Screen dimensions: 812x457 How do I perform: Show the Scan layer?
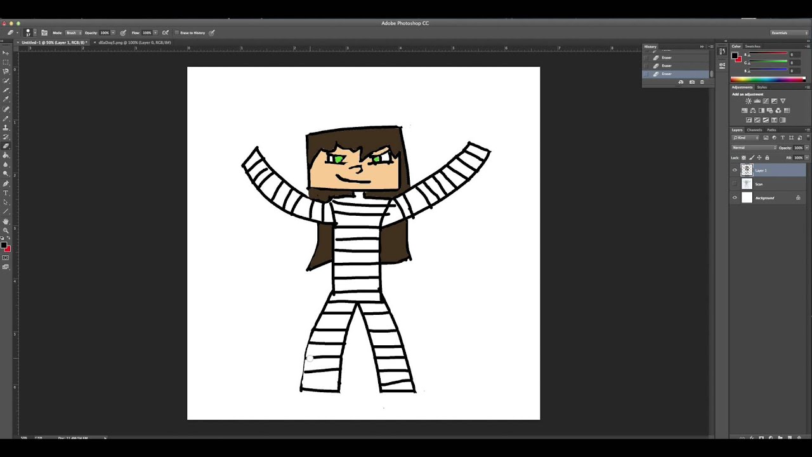735,184
